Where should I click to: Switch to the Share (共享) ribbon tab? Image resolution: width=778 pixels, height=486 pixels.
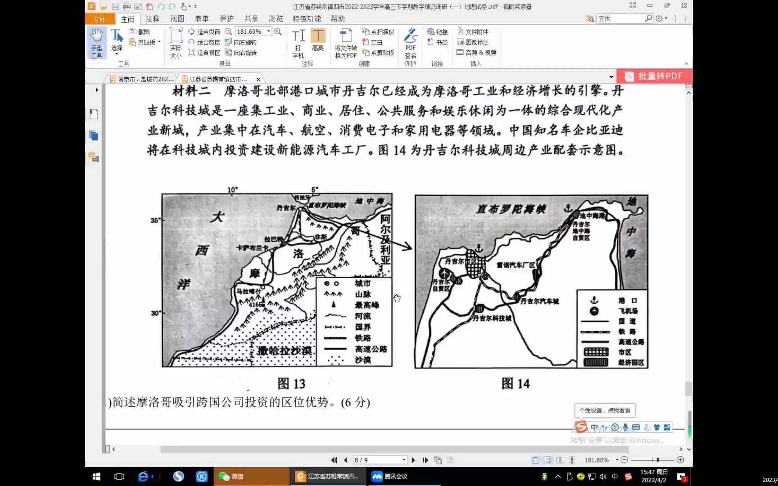(251, 18)
